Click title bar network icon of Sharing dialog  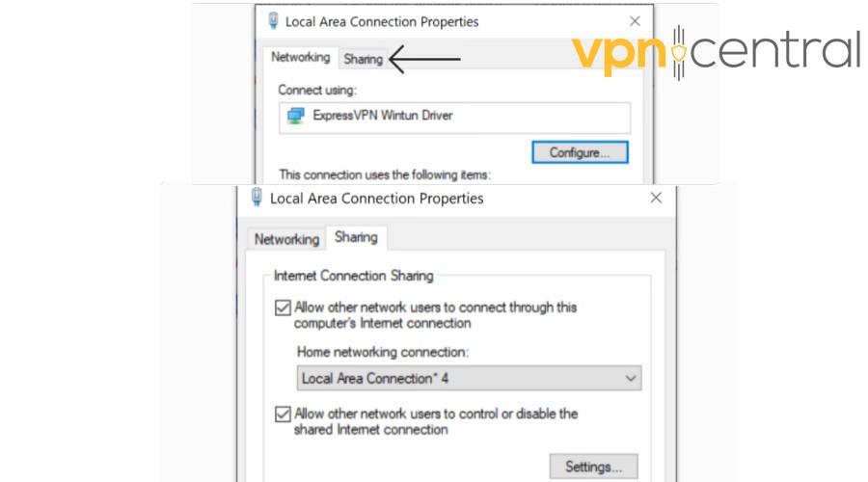click(x=257, y=197)
